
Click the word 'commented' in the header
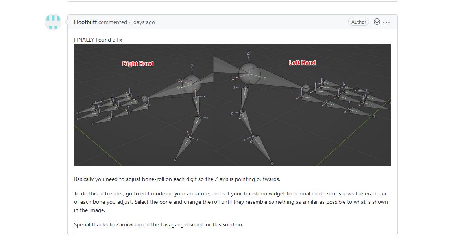(x=113, y=22)
